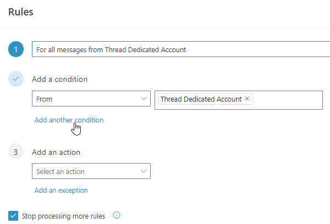Click the Stop processing more rules label
Viewport: 330px width, 224px height.
click(63, 216)
